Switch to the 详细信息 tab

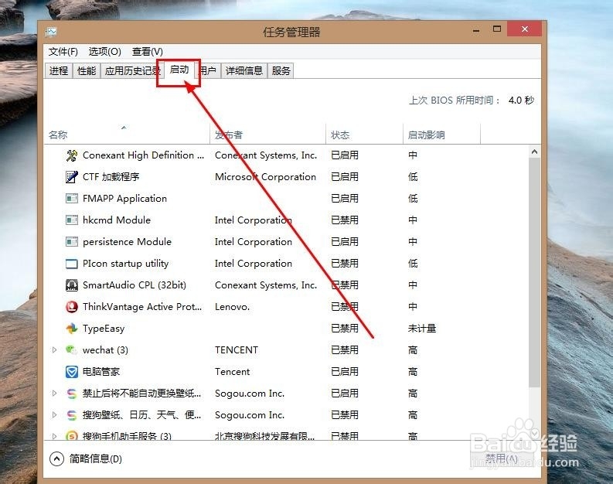pos(244,71)
